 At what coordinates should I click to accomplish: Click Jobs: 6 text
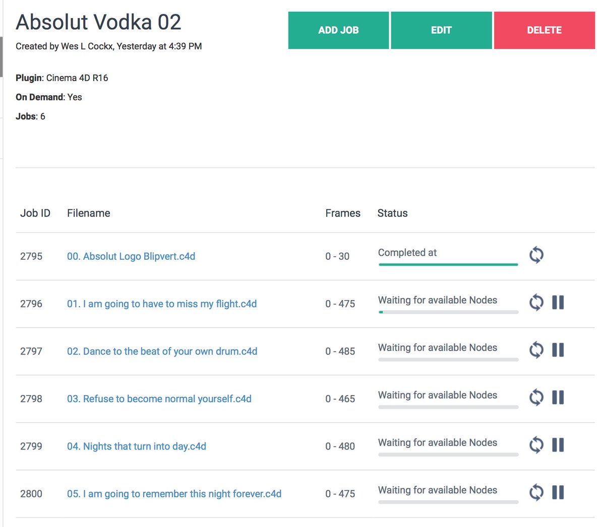[30, 116]
